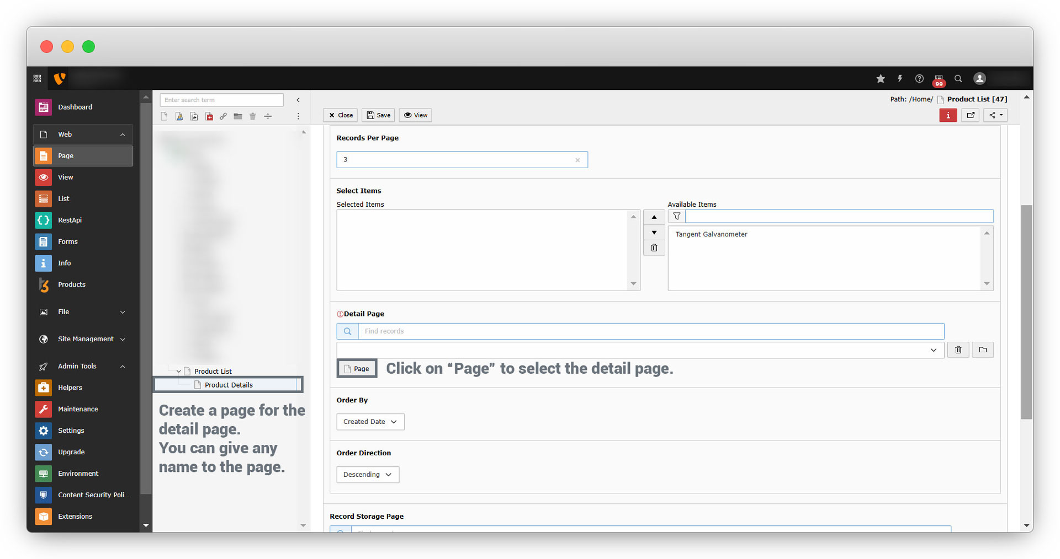Collapse the Web module group

(x=123, y=135)
